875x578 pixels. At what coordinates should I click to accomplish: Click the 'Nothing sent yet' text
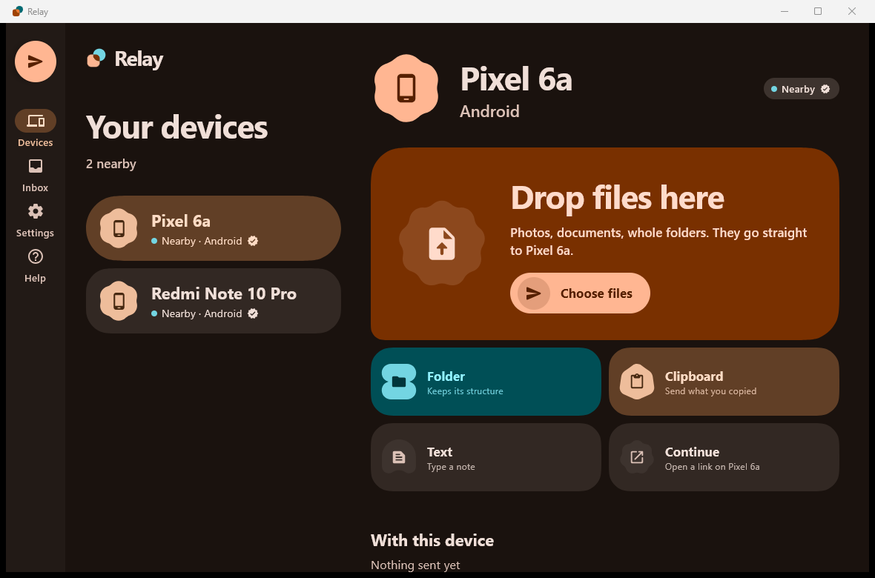point(415,565)
